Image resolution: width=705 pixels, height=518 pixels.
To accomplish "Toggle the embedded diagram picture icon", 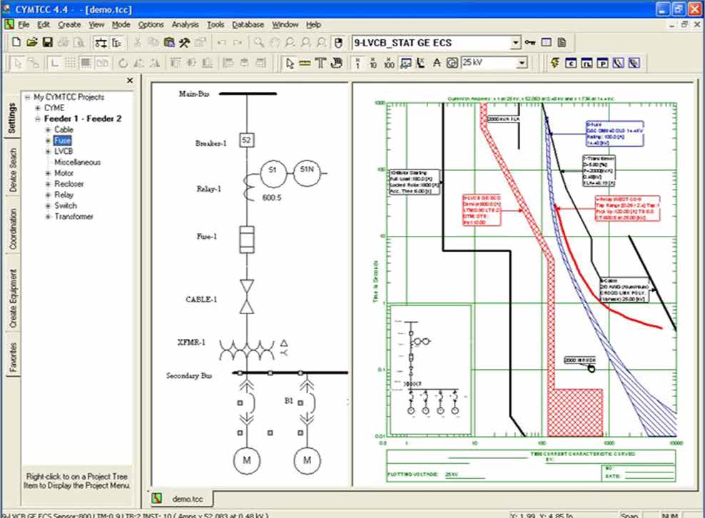I will pos(405,63).
